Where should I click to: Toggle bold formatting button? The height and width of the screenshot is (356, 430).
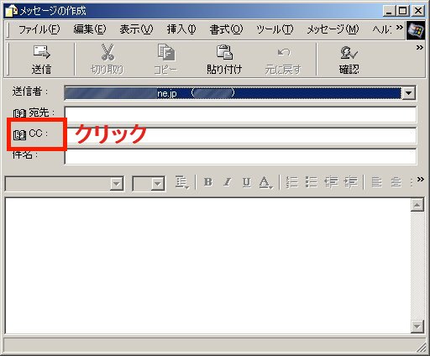208,182
